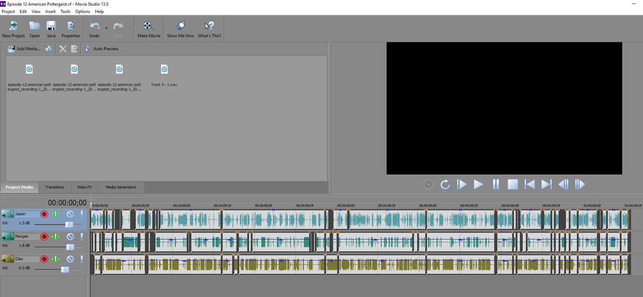Pause the preview playback
The width and height of the screenshot is (643, 297).
pos(496,185)
